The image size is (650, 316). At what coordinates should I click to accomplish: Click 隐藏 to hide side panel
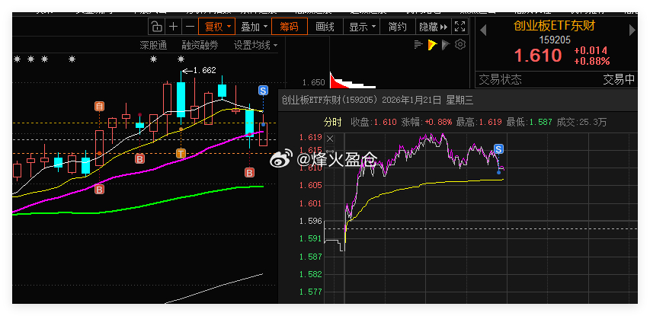coord(433,27)
